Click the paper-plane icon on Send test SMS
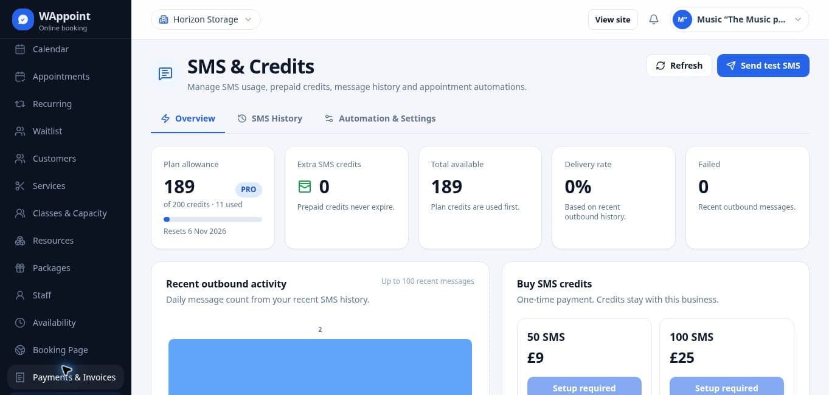Screen dimensions: 829x395 731,66
